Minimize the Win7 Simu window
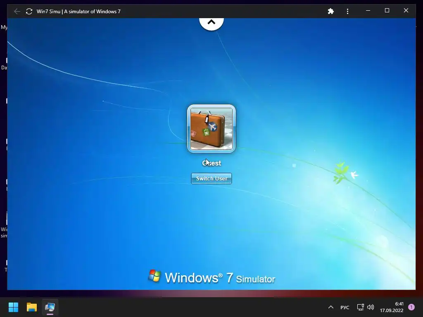 (368, 10)
